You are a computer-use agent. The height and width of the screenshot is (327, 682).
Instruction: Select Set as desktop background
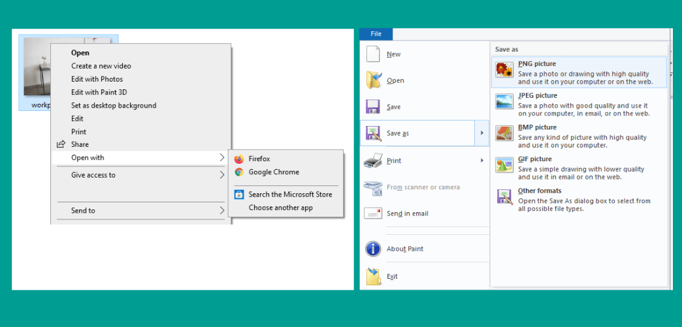tap(114, 105)
